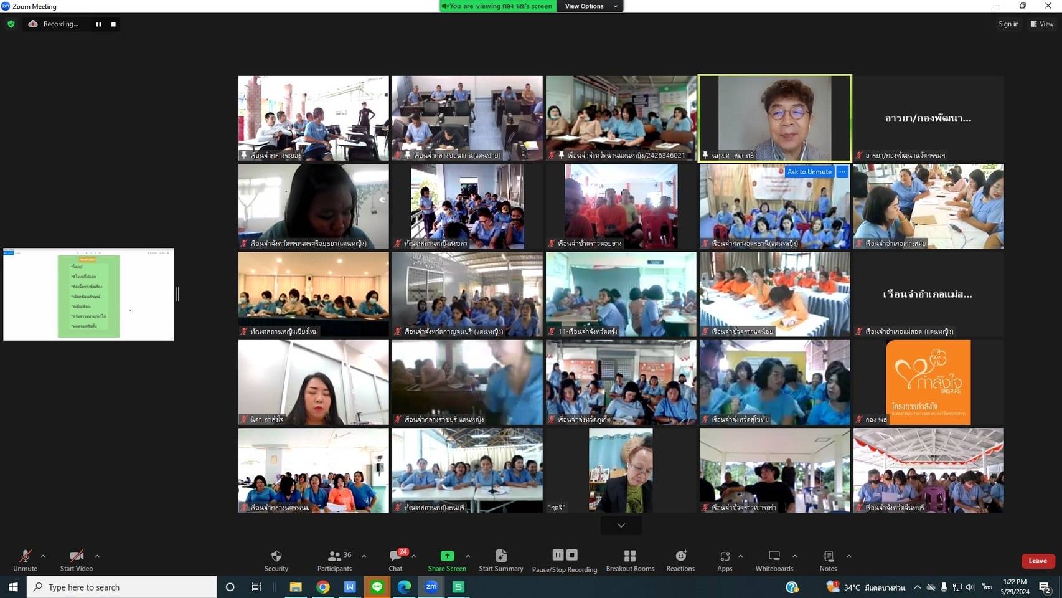Open the View layout menu
1062x598 pixels.
coord(1042,24)
